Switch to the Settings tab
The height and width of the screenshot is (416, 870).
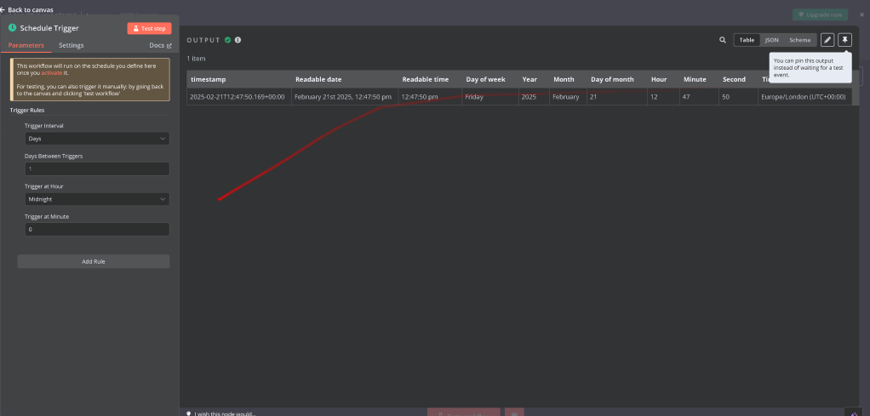pos(71,45)
